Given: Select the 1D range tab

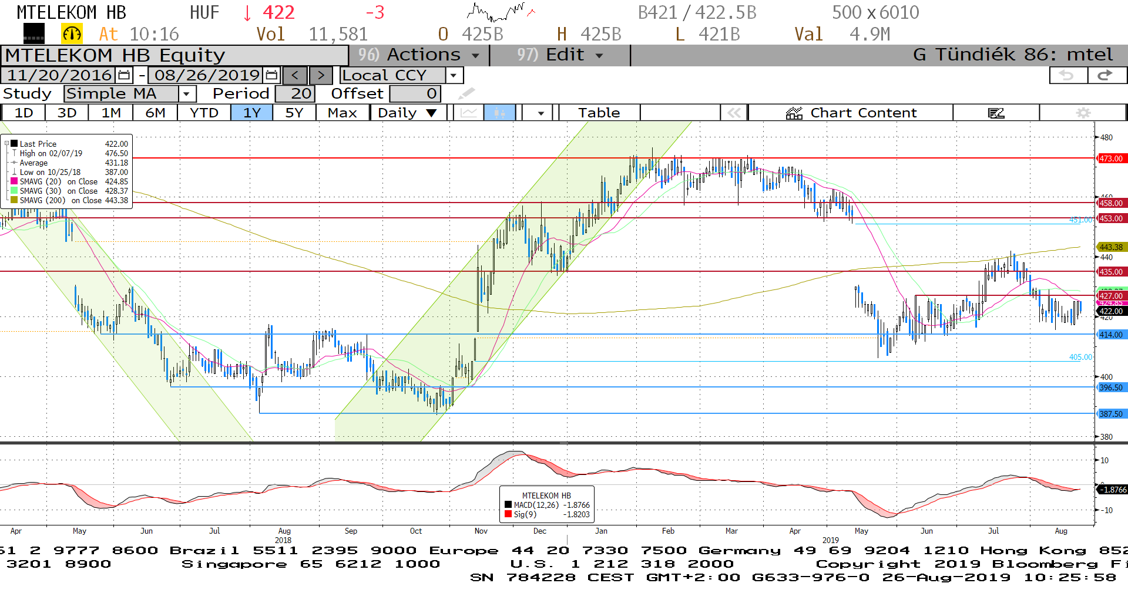Looking at the screenshot, I should pyautogui.click(x=23, y=113).
